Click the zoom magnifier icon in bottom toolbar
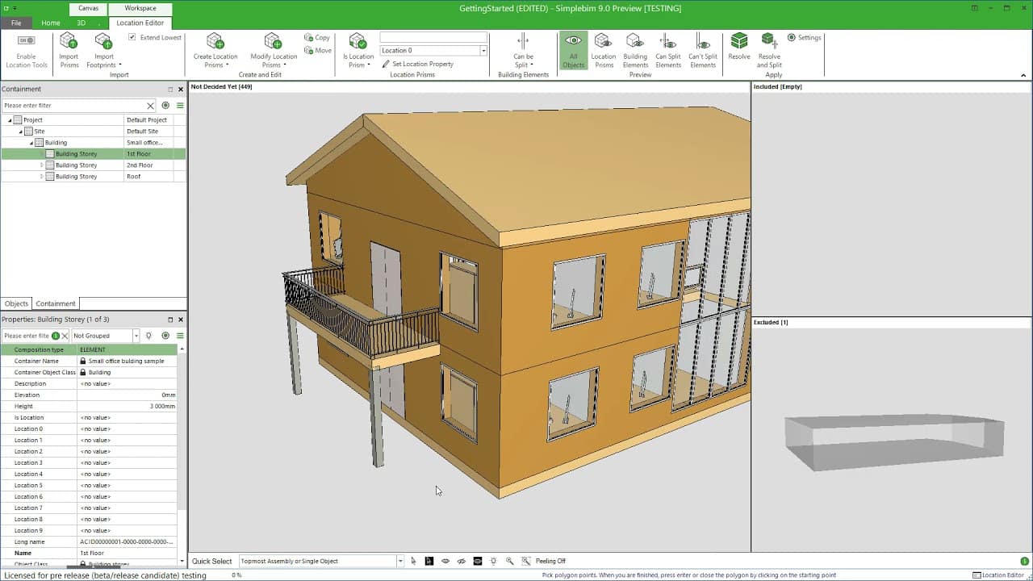The image size is (1033, 581). coord(509,561)
